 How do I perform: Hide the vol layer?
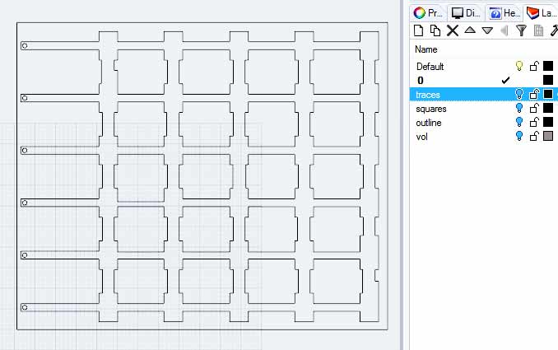pos(519,136)
